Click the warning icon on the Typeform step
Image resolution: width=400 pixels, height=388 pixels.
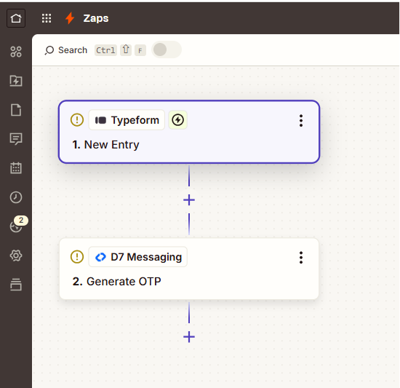pos(77,119)
